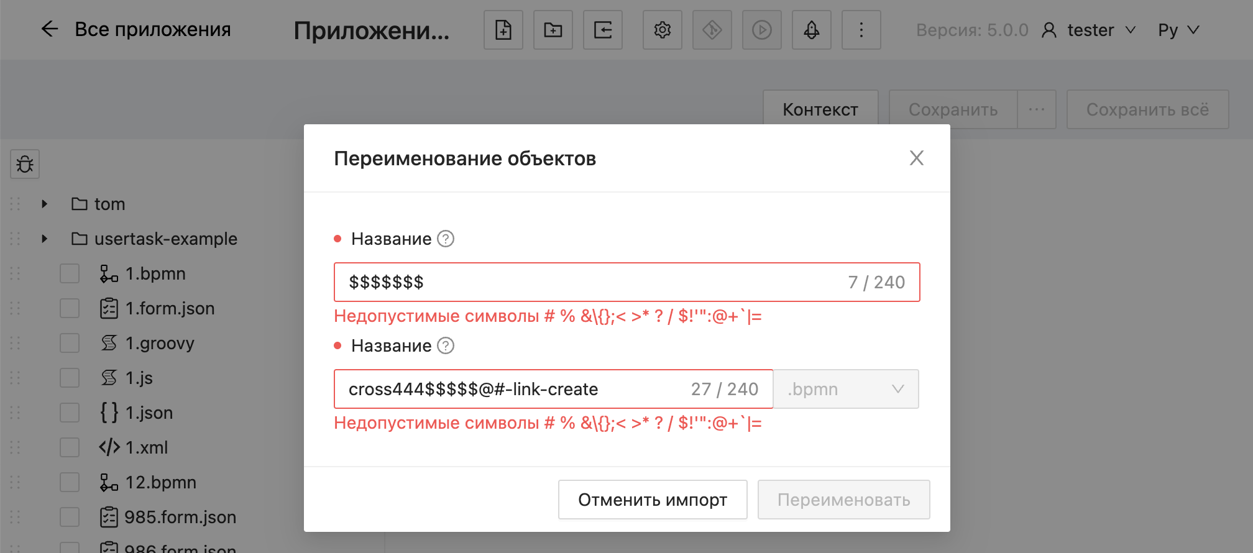The image size is (1253, 553).
Task: Click help icon beside first Название label
Action: click(x=446, y=239)
